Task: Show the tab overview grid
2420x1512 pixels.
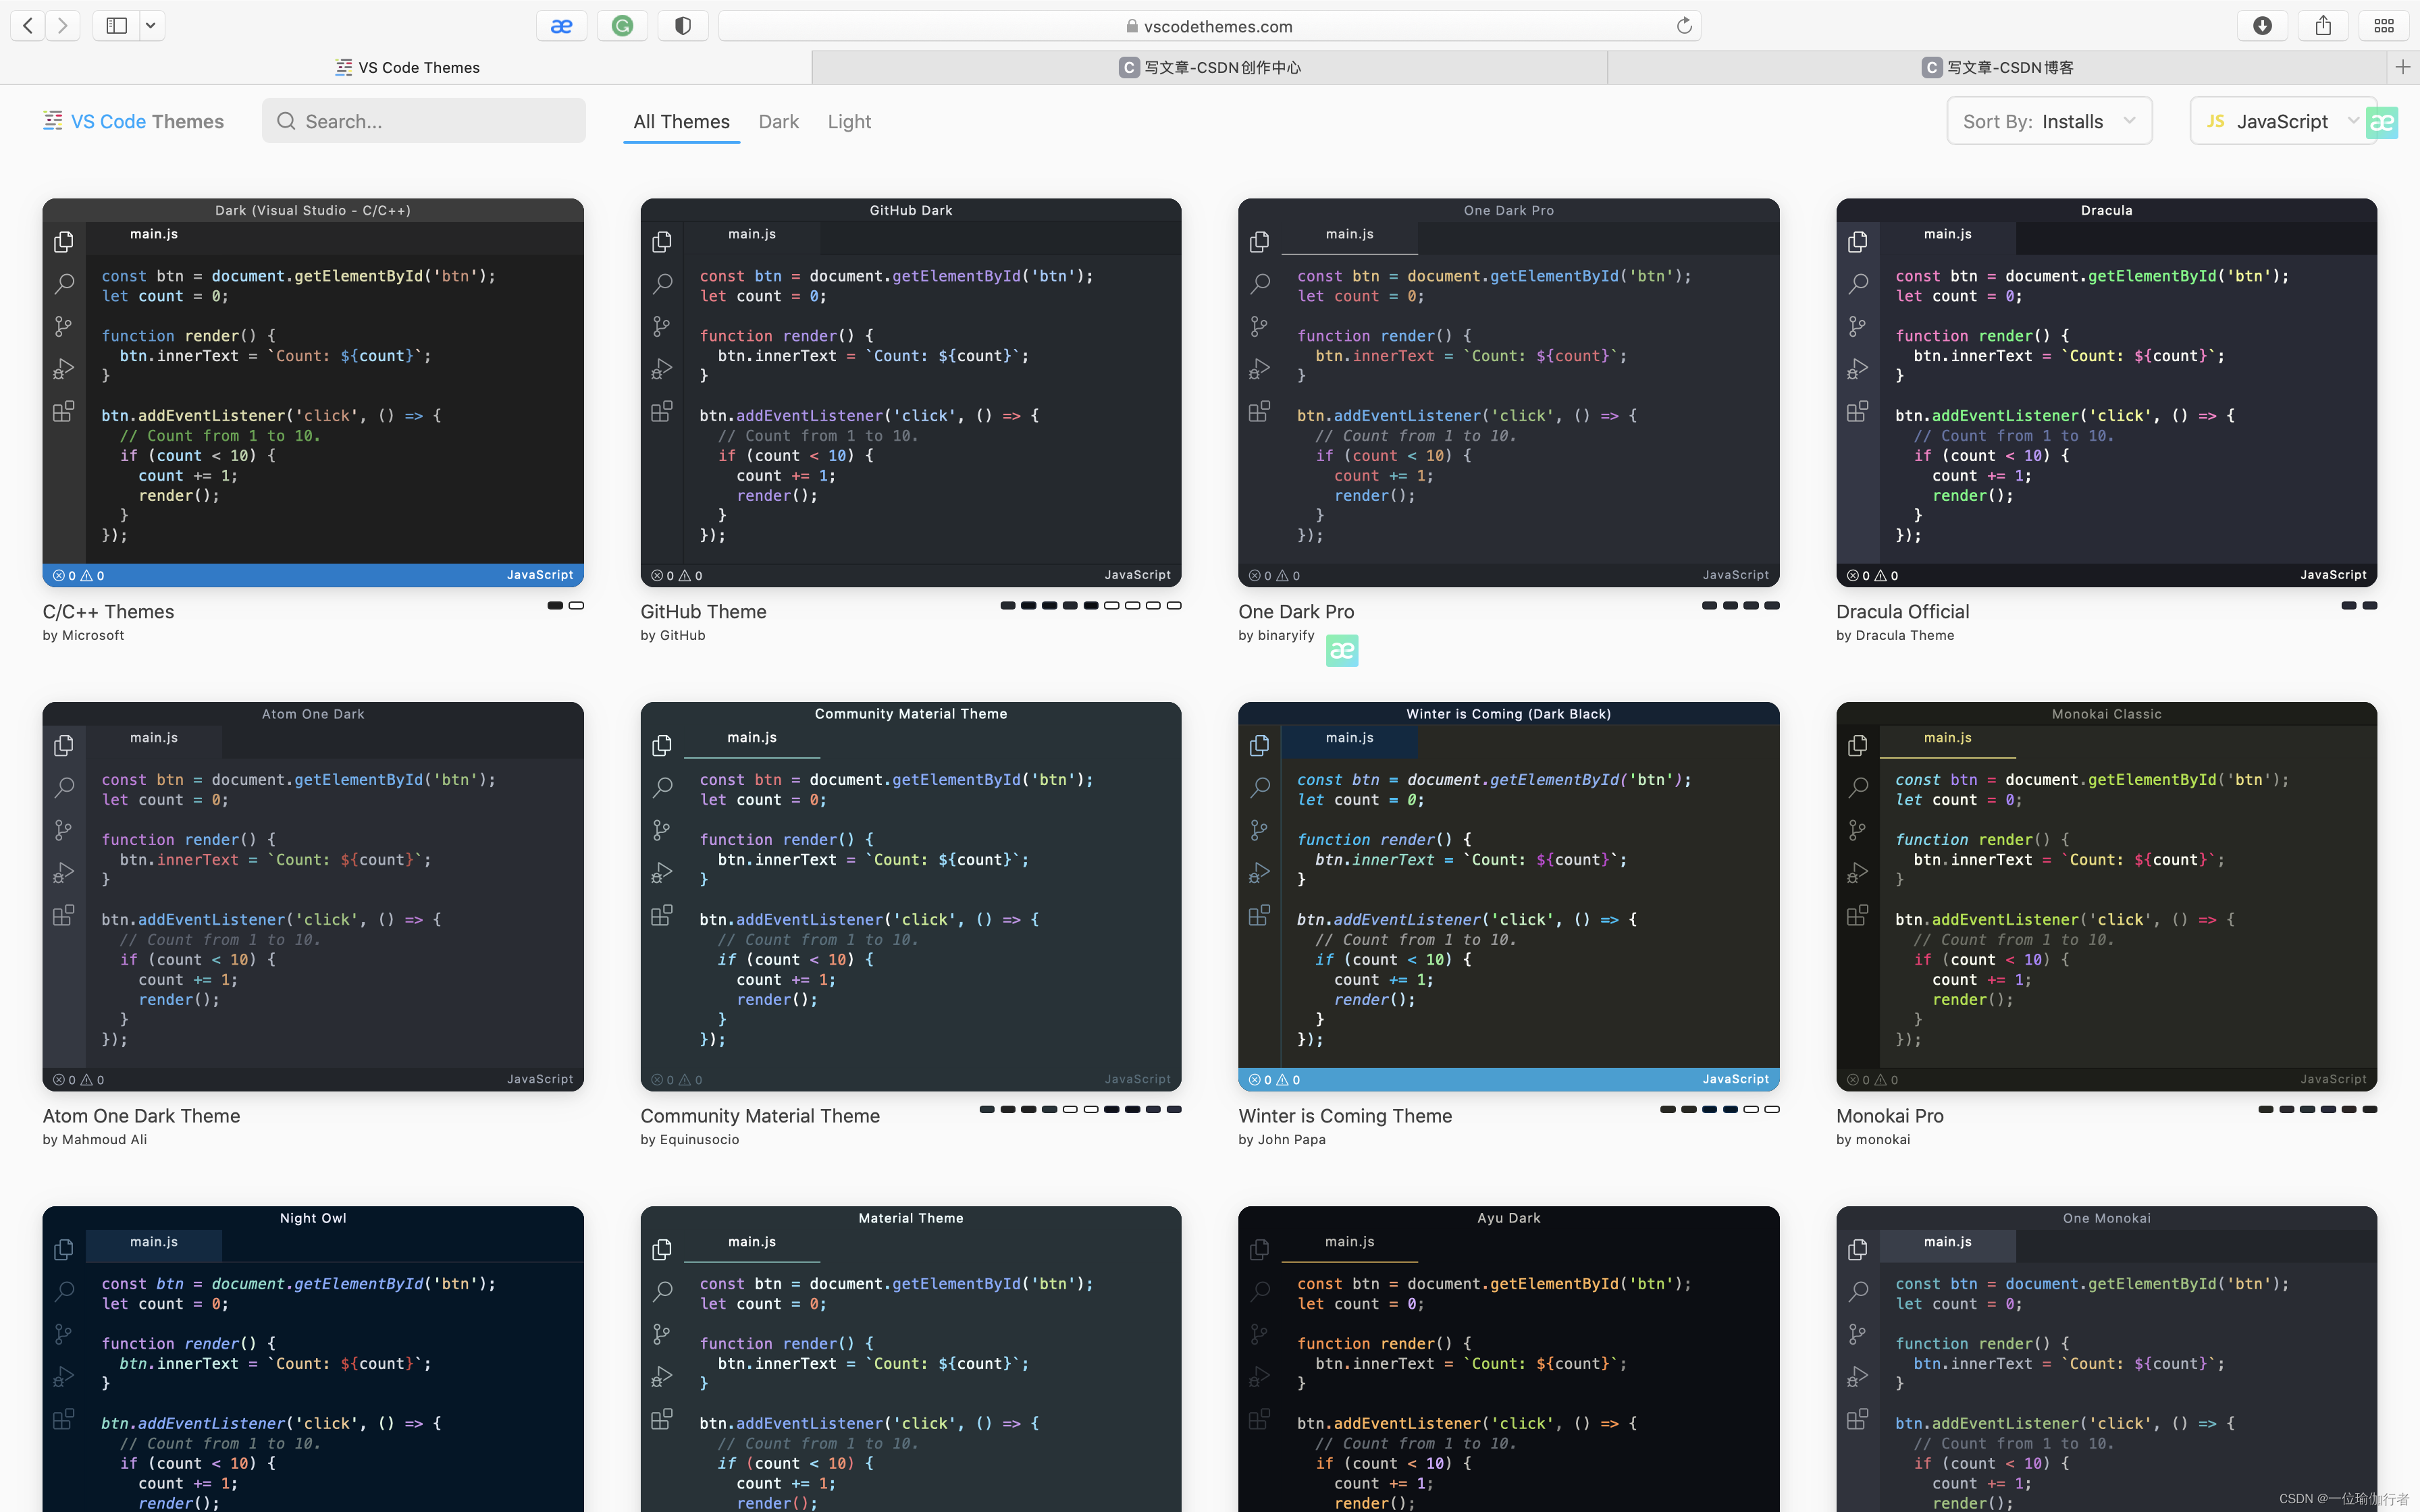Action: [x=2384, y=26]
